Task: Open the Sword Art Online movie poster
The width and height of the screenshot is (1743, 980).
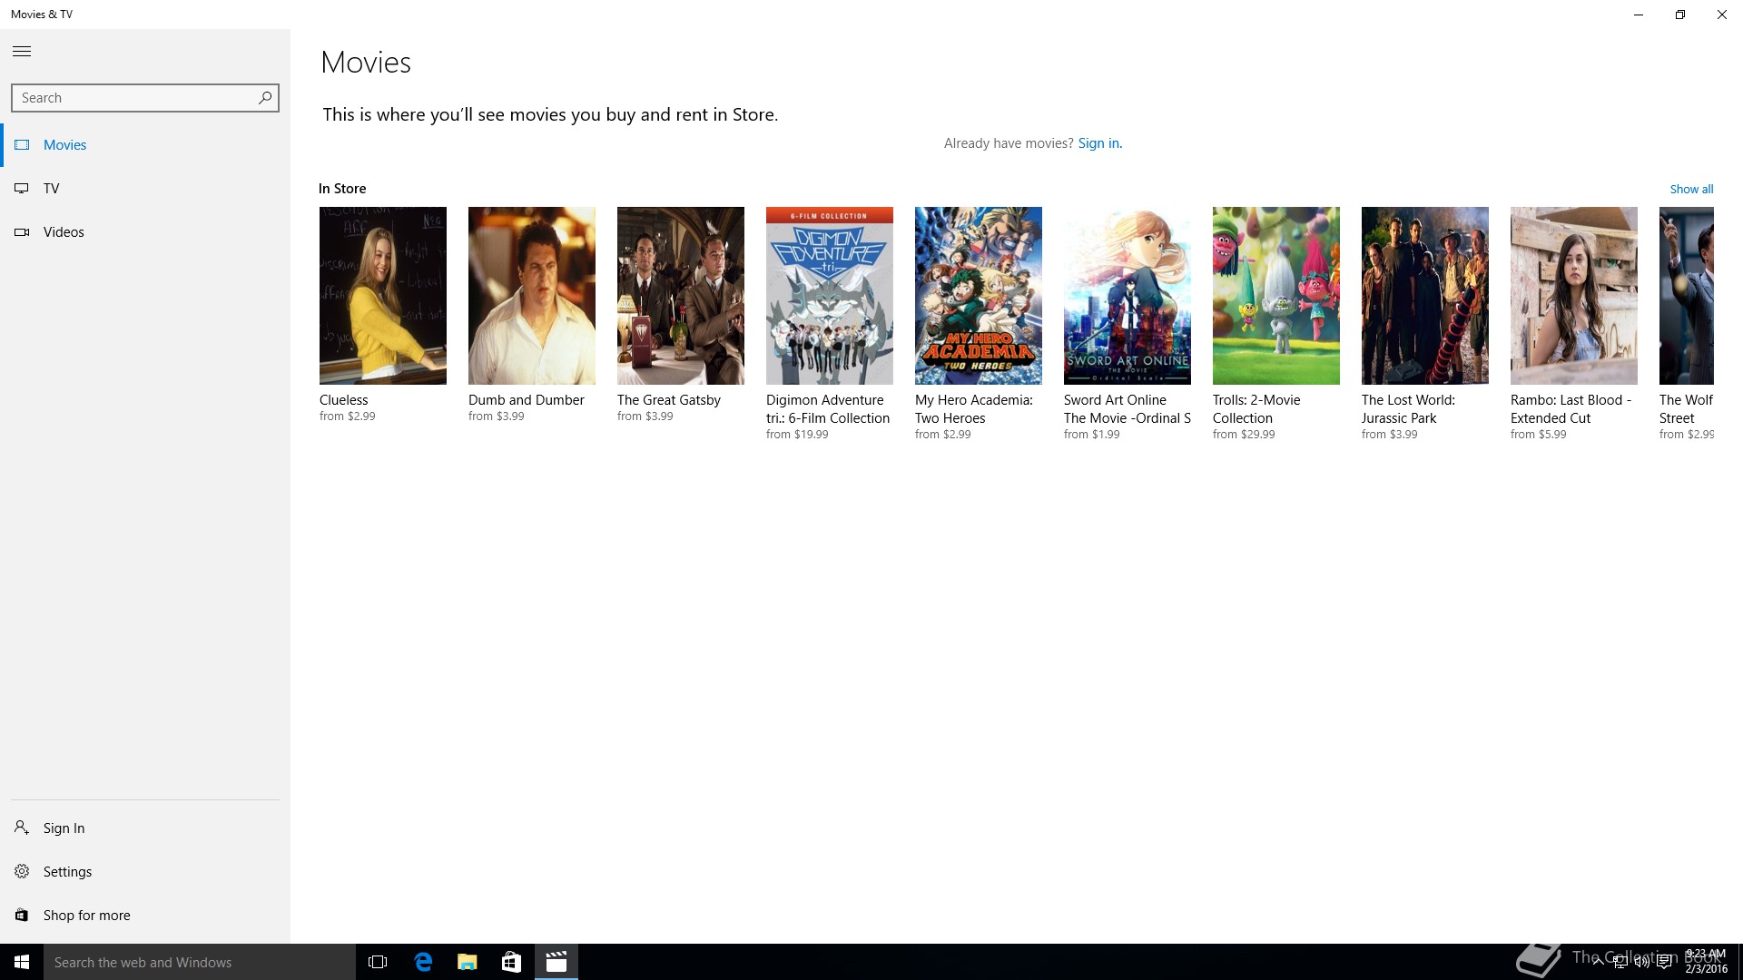Action: pyautogui.click(x=1127, y=295)
